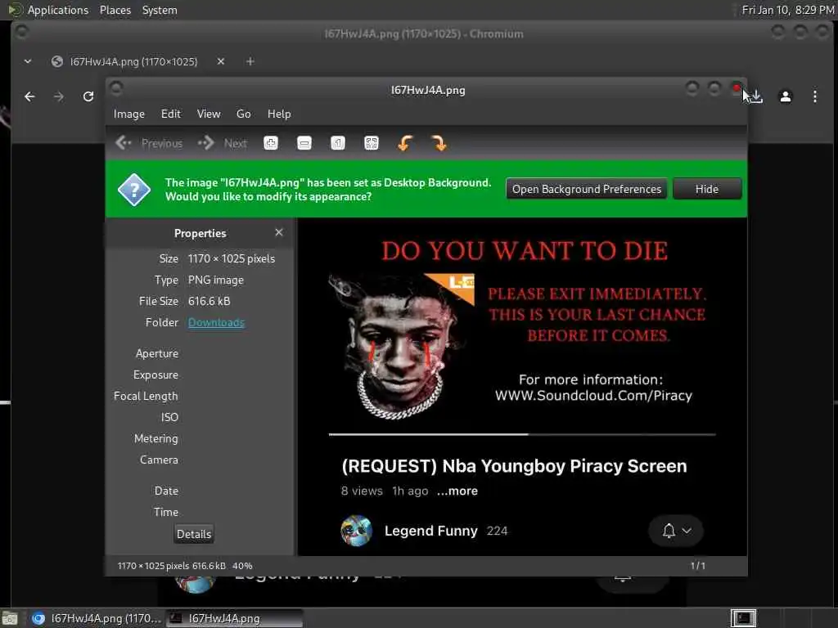Click the question mark info icon

(x=134, y=190)
